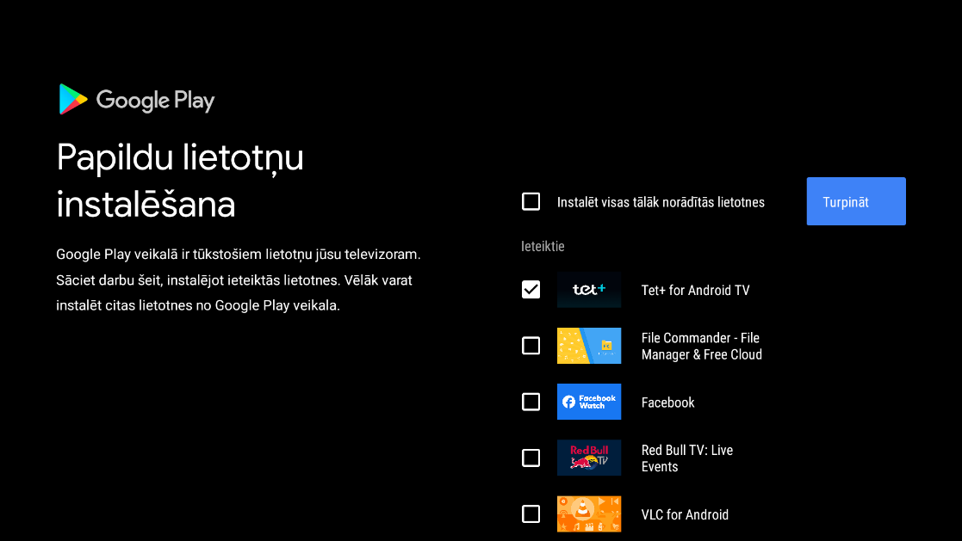Click 'Red Bull TV: Live Events' text

(687, 458)
